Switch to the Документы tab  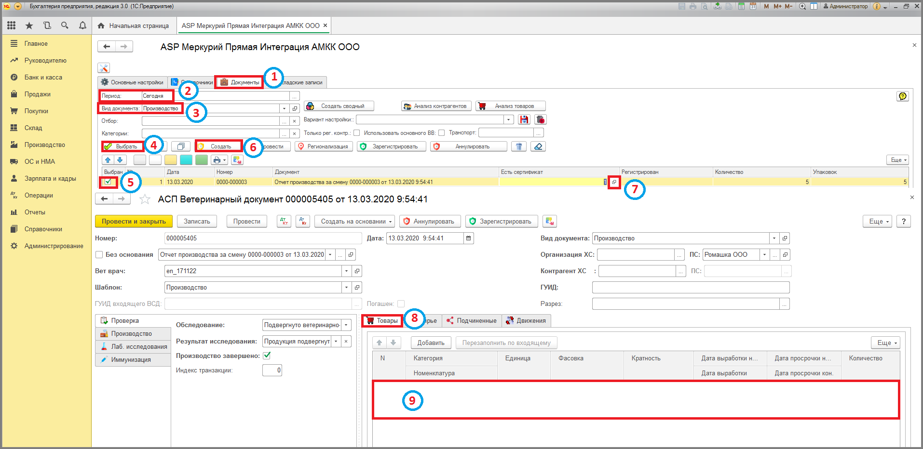[240, 82]
